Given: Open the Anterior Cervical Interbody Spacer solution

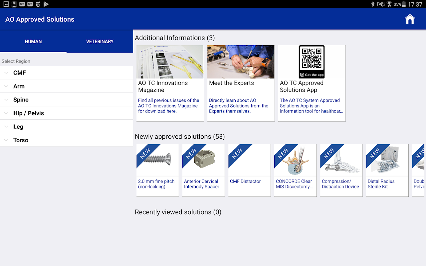Looking at the screenshot, I should click(x=203, y=170).
